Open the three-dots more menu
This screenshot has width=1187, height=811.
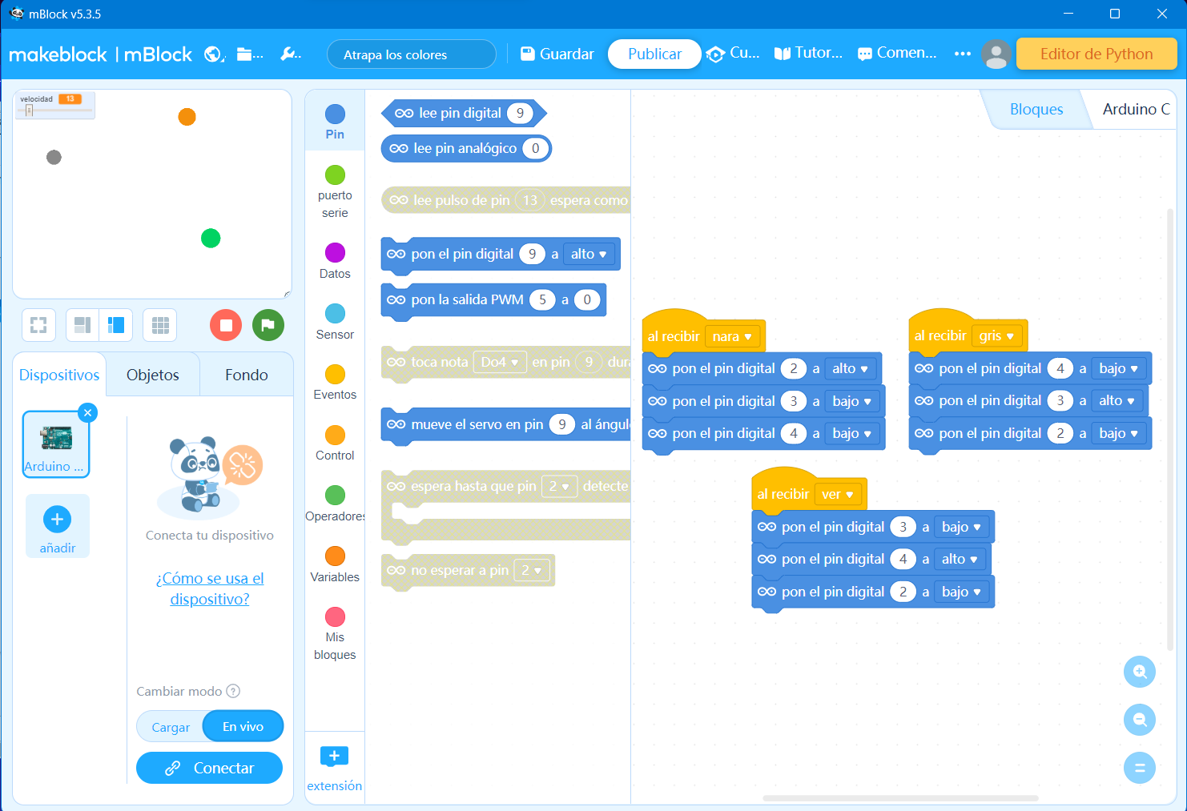(x=963, y=54)
